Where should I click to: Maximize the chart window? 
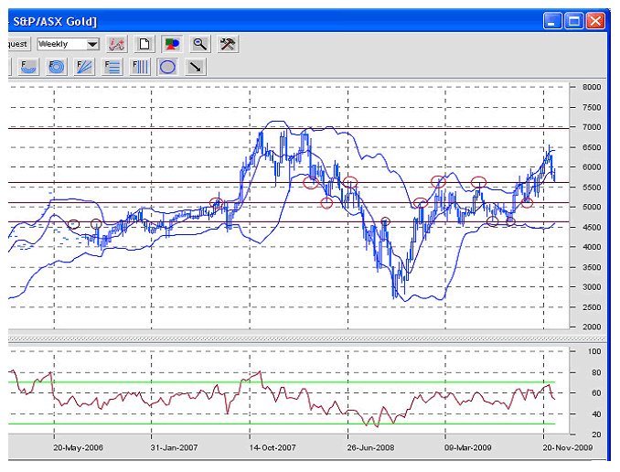pyautogui.click(x=573, y=19)
